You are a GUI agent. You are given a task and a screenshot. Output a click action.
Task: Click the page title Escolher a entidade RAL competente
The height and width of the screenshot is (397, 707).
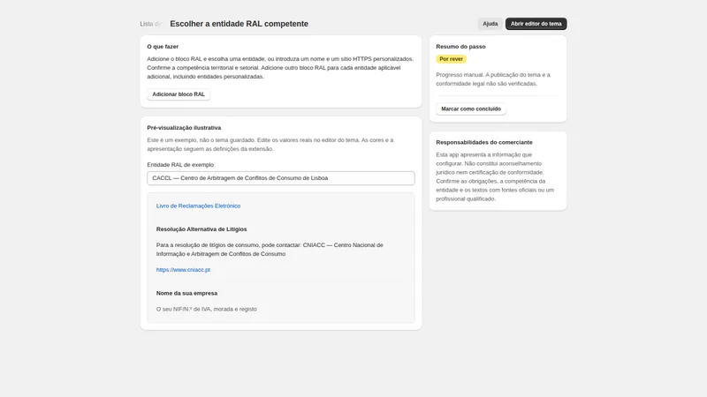point(239,24)
